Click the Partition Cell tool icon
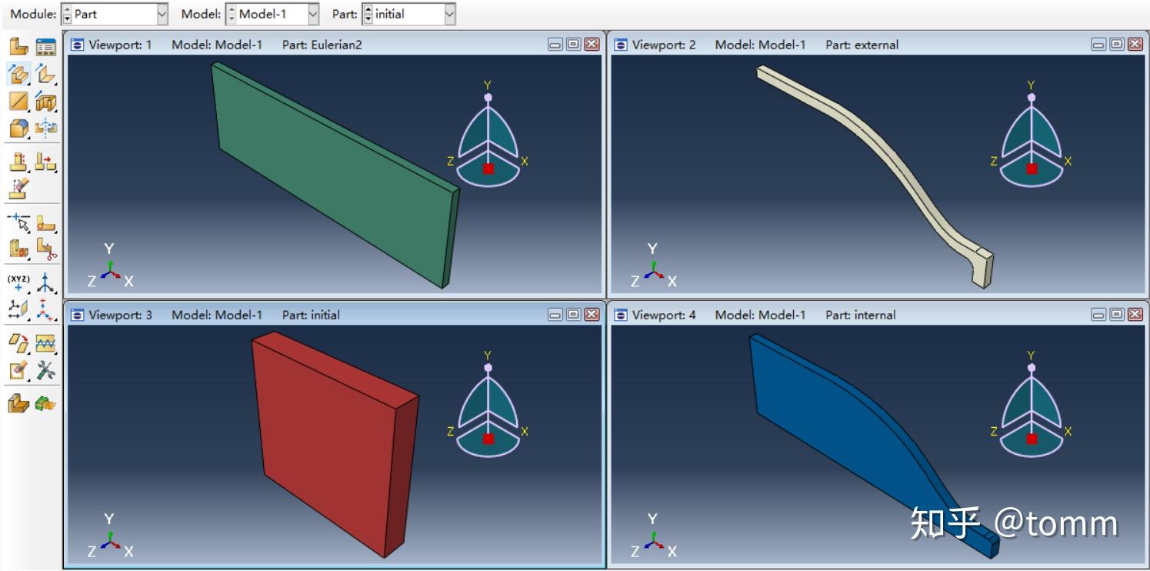Viewport: 1150px width, 571px height. pyautogui.click(x=18, y=249)
